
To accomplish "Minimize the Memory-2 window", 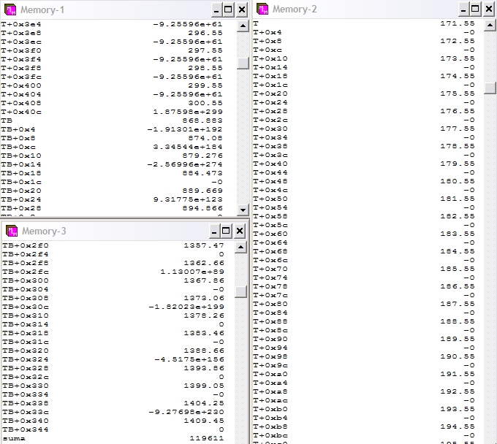I will (466, 9).
